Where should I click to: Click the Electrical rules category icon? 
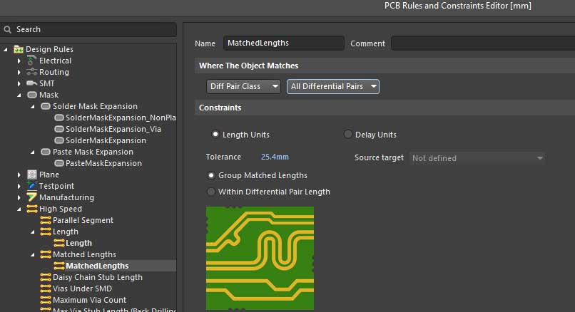32,61
